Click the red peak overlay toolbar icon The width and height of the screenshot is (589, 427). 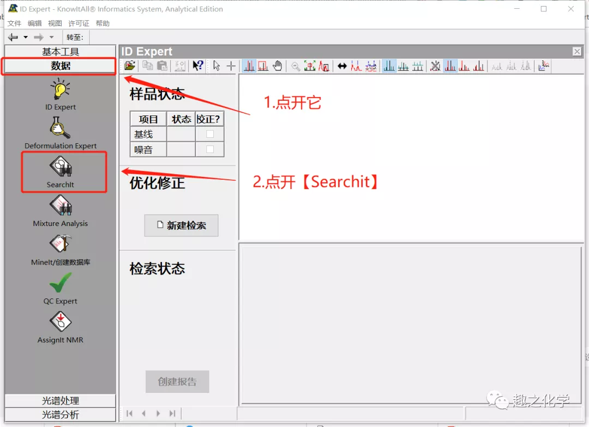(356, 66)
